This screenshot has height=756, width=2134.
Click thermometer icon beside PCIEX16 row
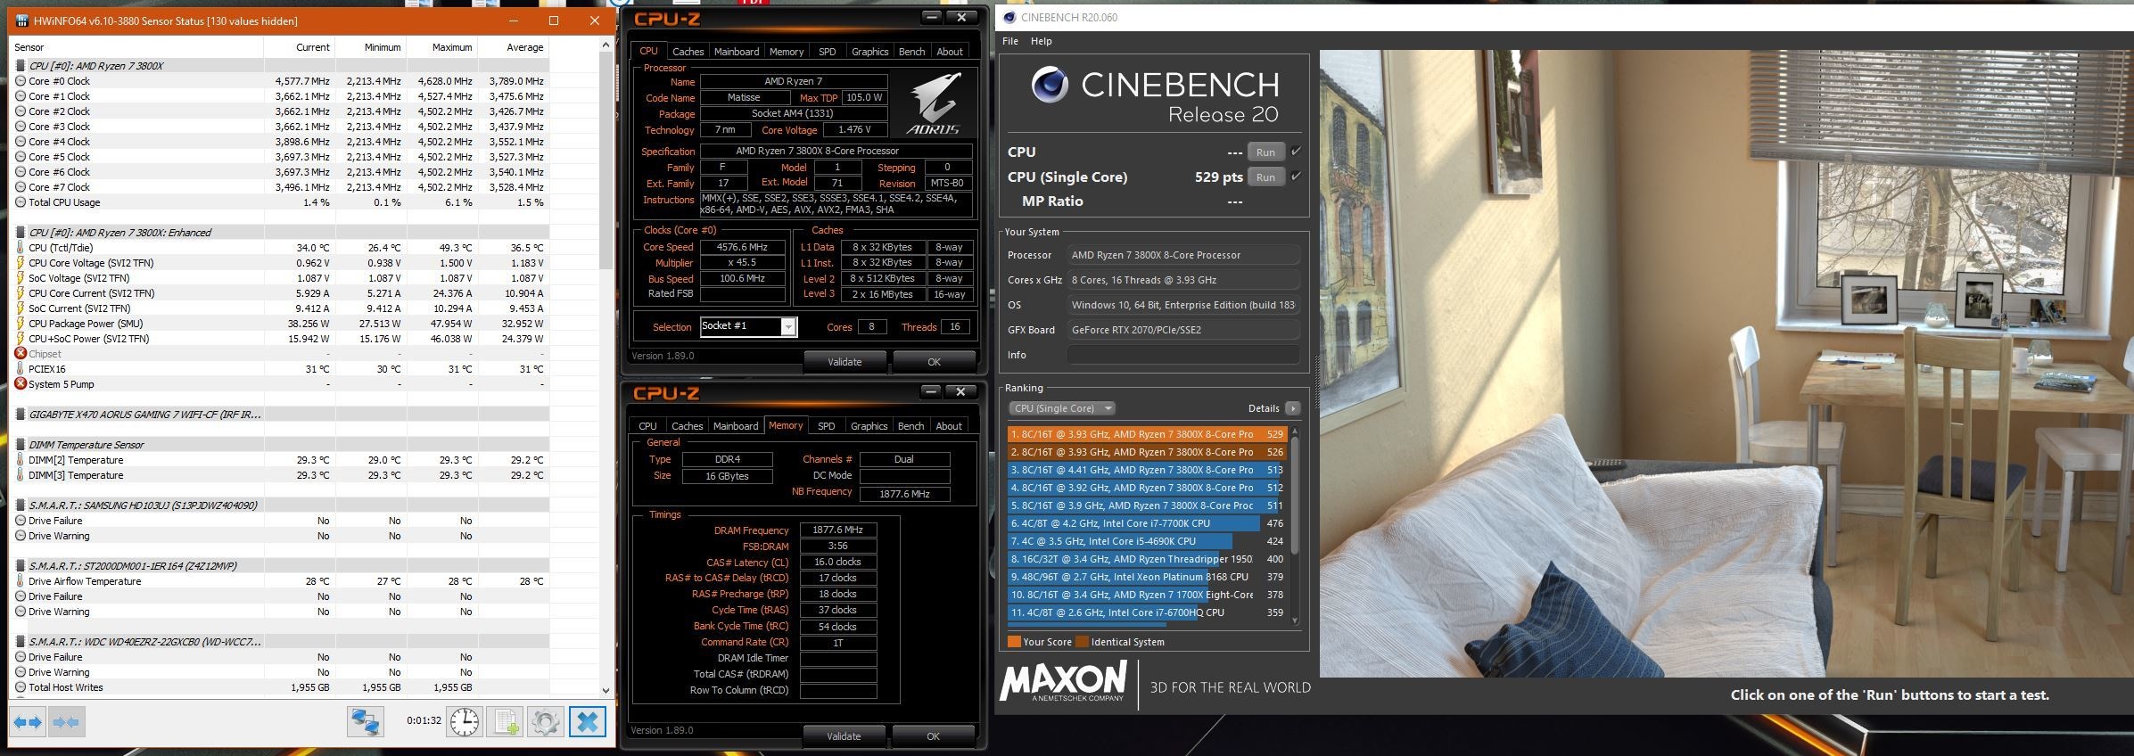(x=21, y=369)
